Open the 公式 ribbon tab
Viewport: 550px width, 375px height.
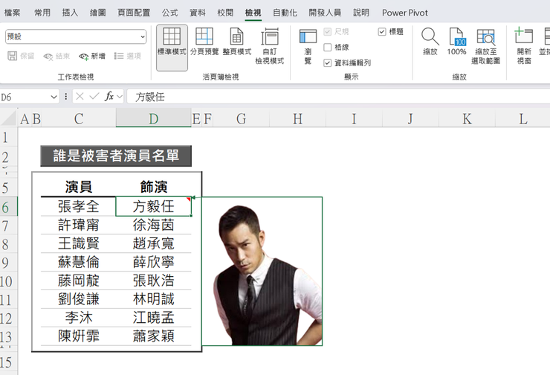click(170, 13)
